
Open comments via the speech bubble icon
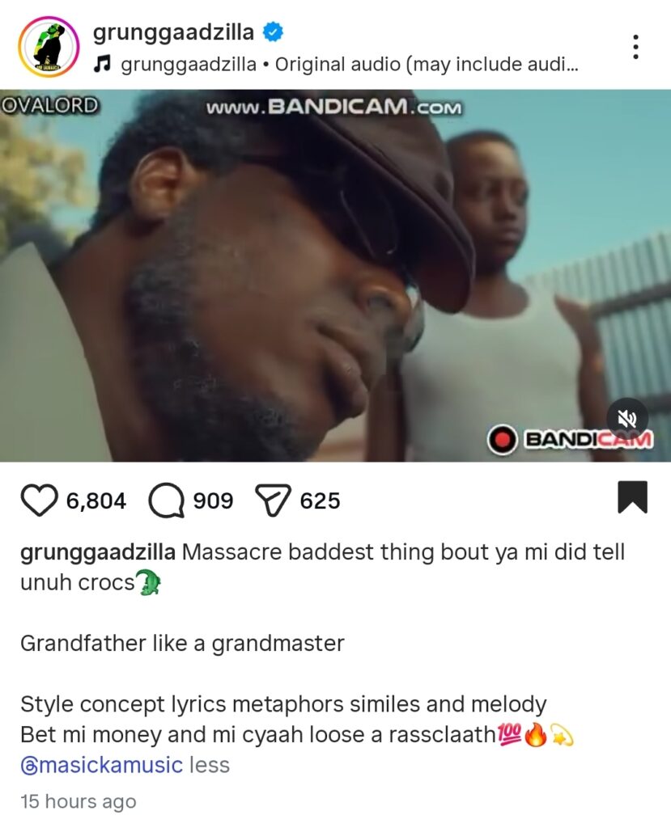pyautogui.click(x=167, y=500)
